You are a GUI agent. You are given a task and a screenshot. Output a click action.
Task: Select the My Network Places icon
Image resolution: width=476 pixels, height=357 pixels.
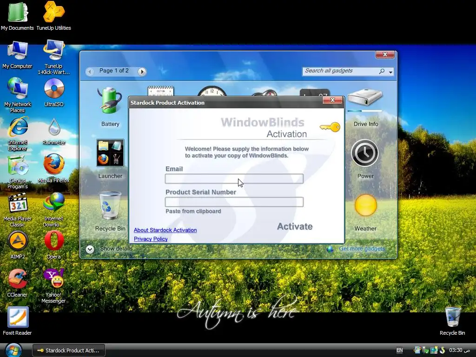(x=17, y=95)
